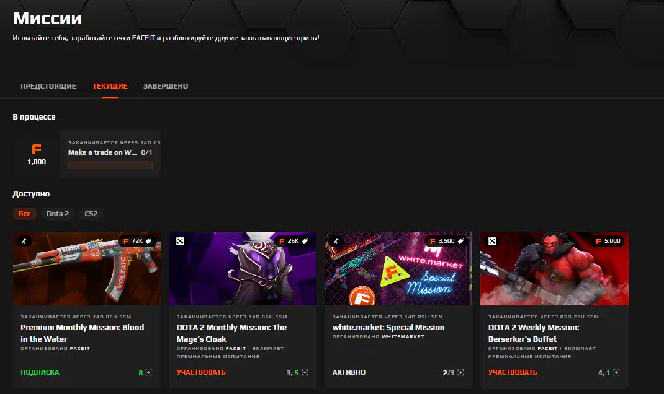Click the "Доступно" section heading
Image resolution: width=664 pixels, height=394 pixels.
point(31,194)
